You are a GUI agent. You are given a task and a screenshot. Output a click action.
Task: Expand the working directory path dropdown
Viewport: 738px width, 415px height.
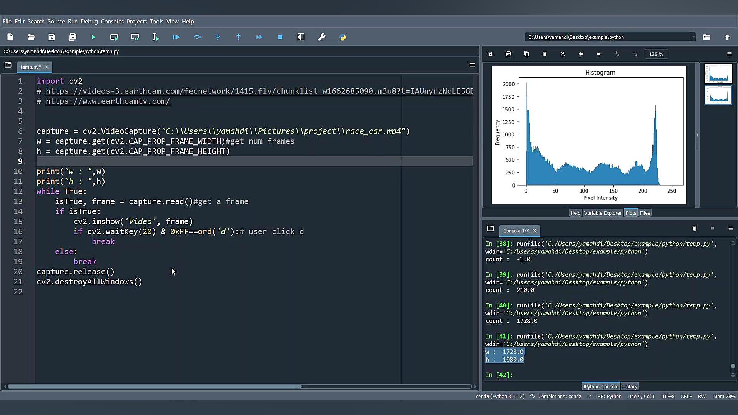click(694, 37)
